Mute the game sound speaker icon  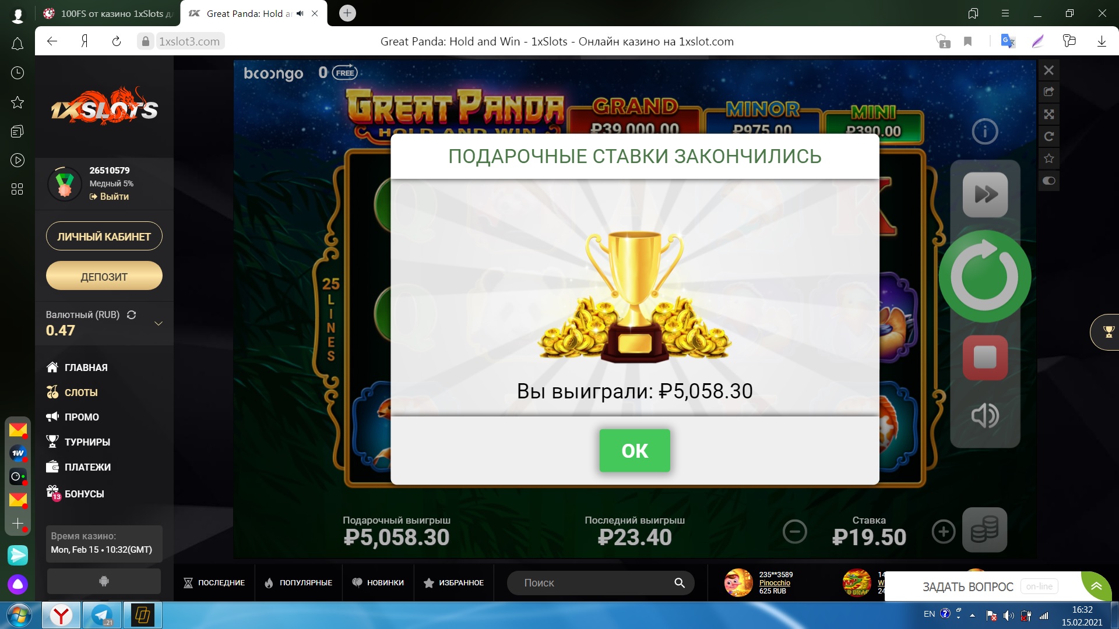[985, 415]
